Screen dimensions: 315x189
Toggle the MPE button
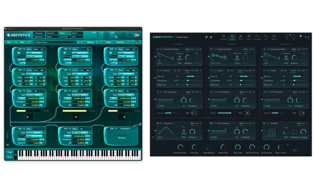(x=295, y=150)
